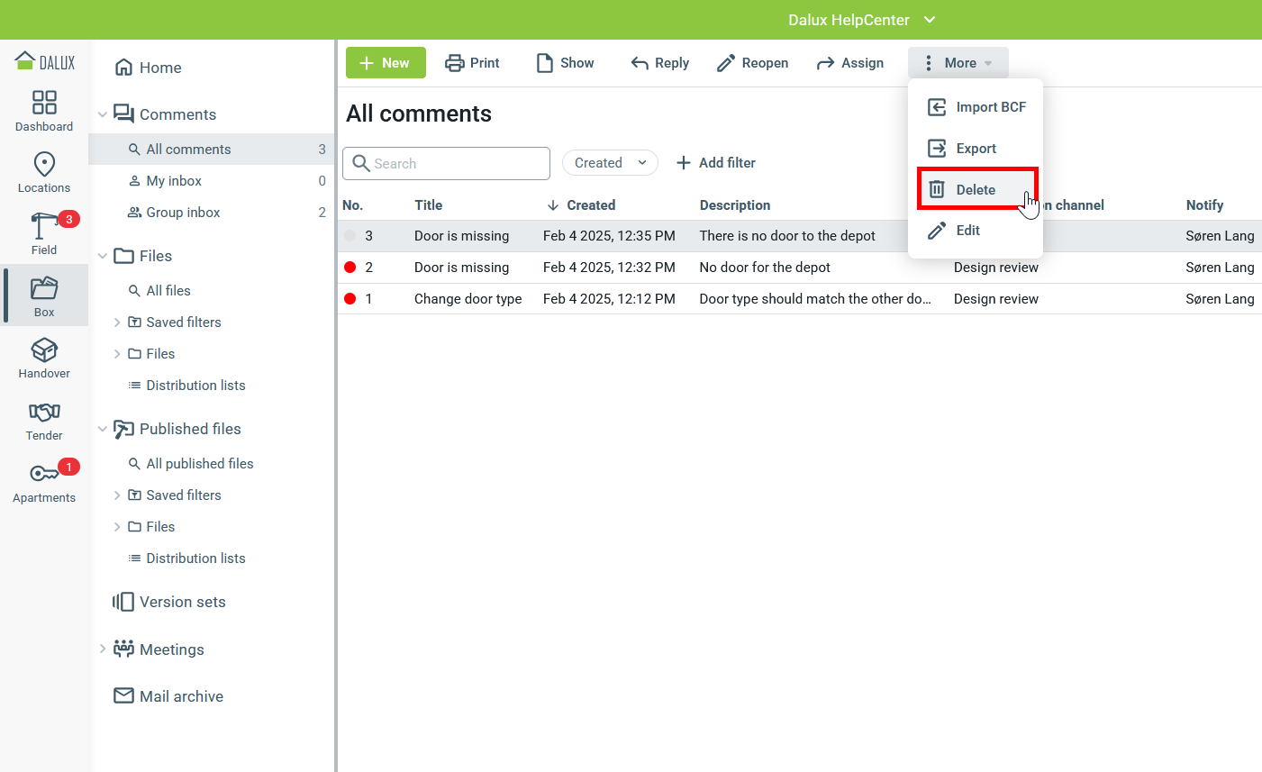The height and width of the screenshot is (772, 1262).
Task: Choose Delete from the More menu
Action: [976, 189]
